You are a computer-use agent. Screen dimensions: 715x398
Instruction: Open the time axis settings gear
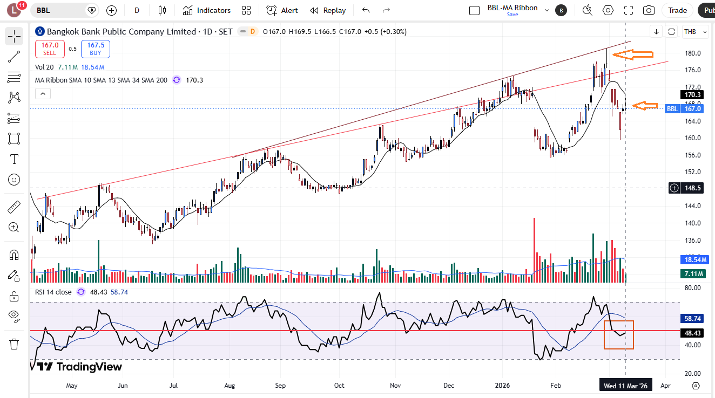696,386
